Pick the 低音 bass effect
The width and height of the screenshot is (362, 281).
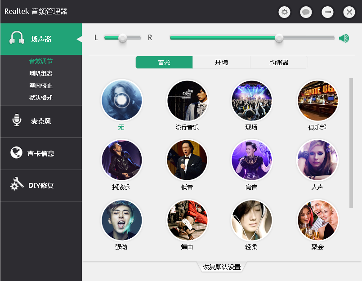[187, 160]
